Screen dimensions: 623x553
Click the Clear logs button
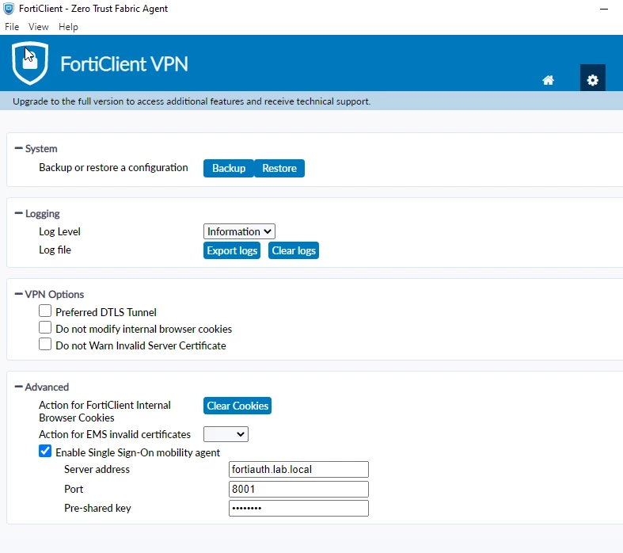point(294,250)
